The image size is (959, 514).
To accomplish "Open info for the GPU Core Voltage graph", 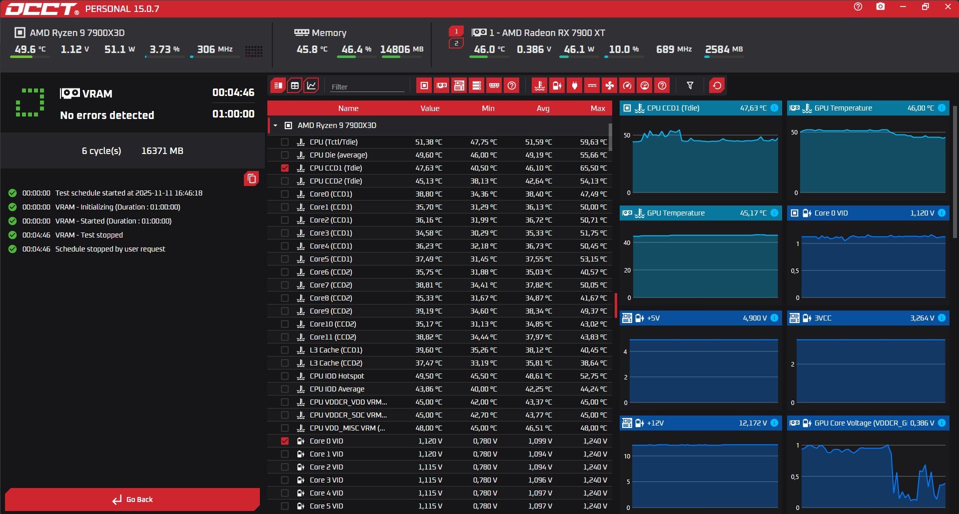I will (x=942, y=423).
